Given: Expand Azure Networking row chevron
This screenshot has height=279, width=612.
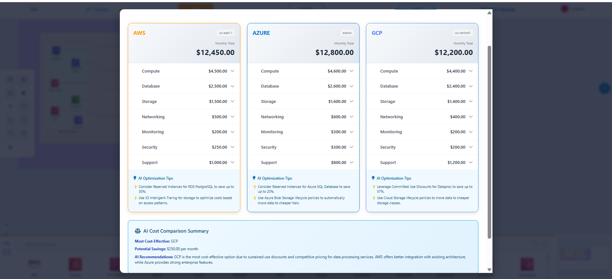Looking at the screenshot, I should (352, 117).
